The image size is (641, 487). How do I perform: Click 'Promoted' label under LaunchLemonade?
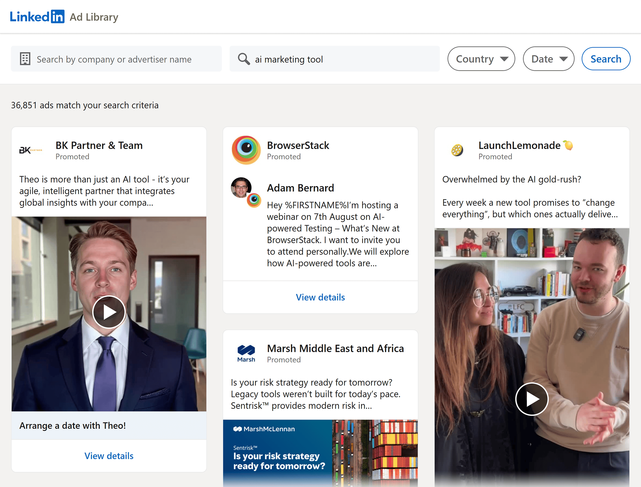click(x=495, y=157)
